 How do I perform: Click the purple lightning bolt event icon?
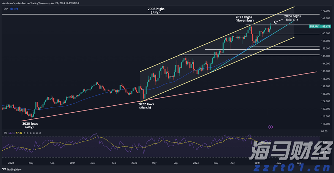pyautogui.click(x=271, y=127)
